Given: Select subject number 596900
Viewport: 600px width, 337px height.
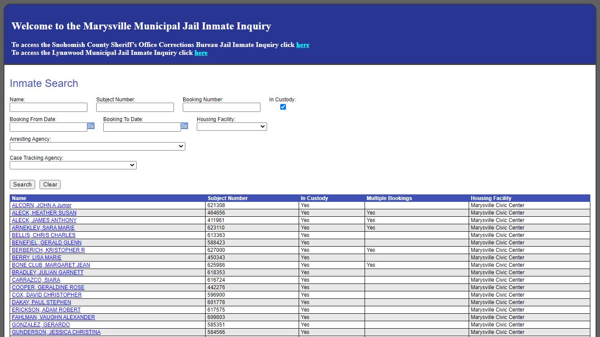Looking at the screenshot, I should [x=216, y=295].
